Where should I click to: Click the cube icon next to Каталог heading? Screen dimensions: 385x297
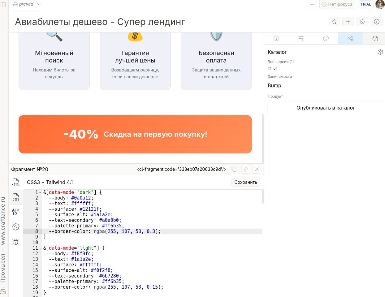click(380, 52)
